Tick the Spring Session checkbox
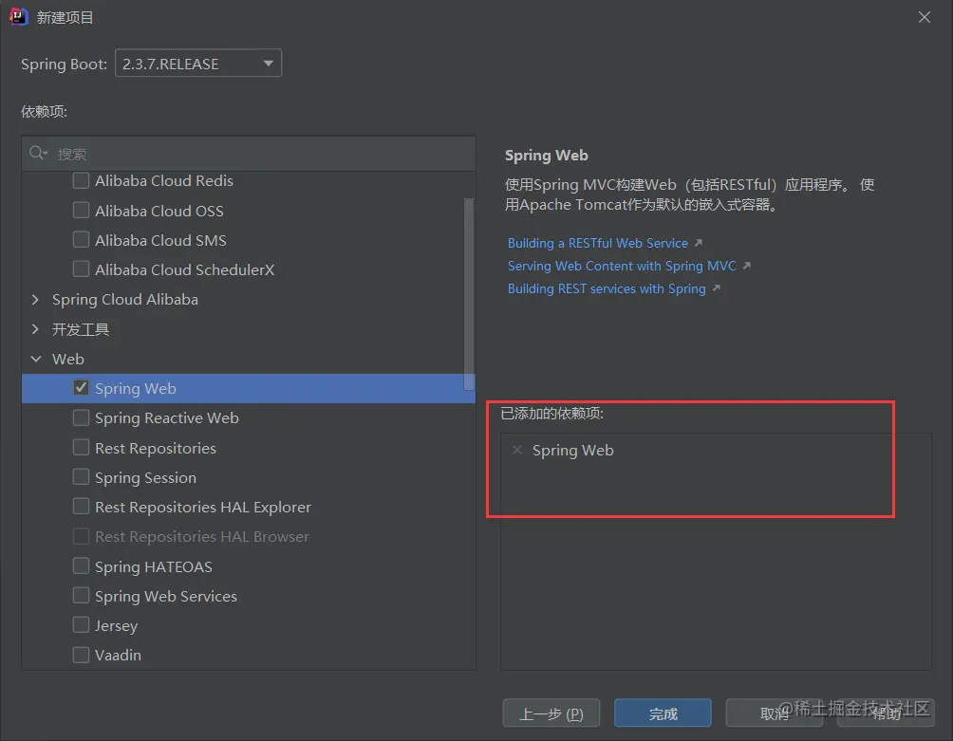The width and height of the screenshot is (953, 741). point(81,477)
